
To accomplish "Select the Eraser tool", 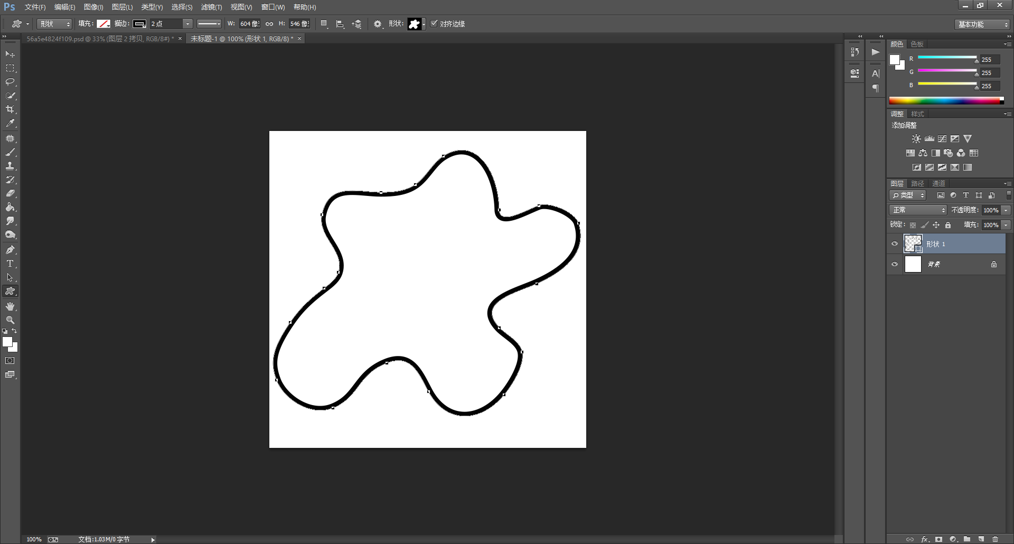I will tap(10, 193).
